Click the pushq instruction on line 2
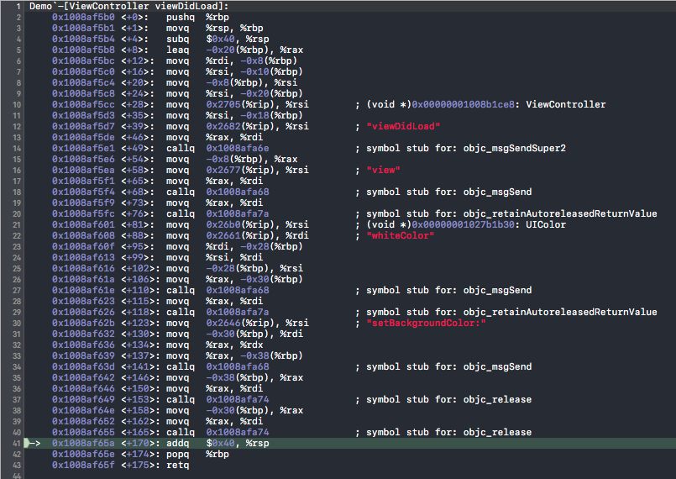The width and height of the screenshot is (676, 479). 181,18
